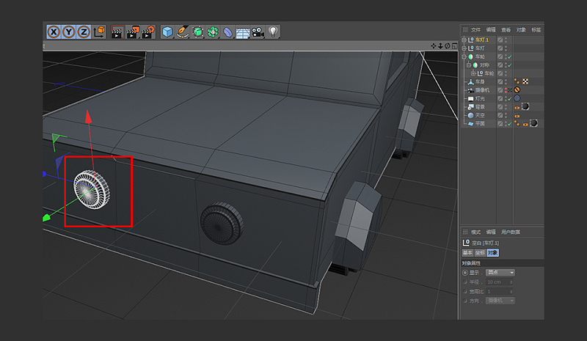
Task: Collapse the 对称 symmetry object
Action: (x=469, y=65)
